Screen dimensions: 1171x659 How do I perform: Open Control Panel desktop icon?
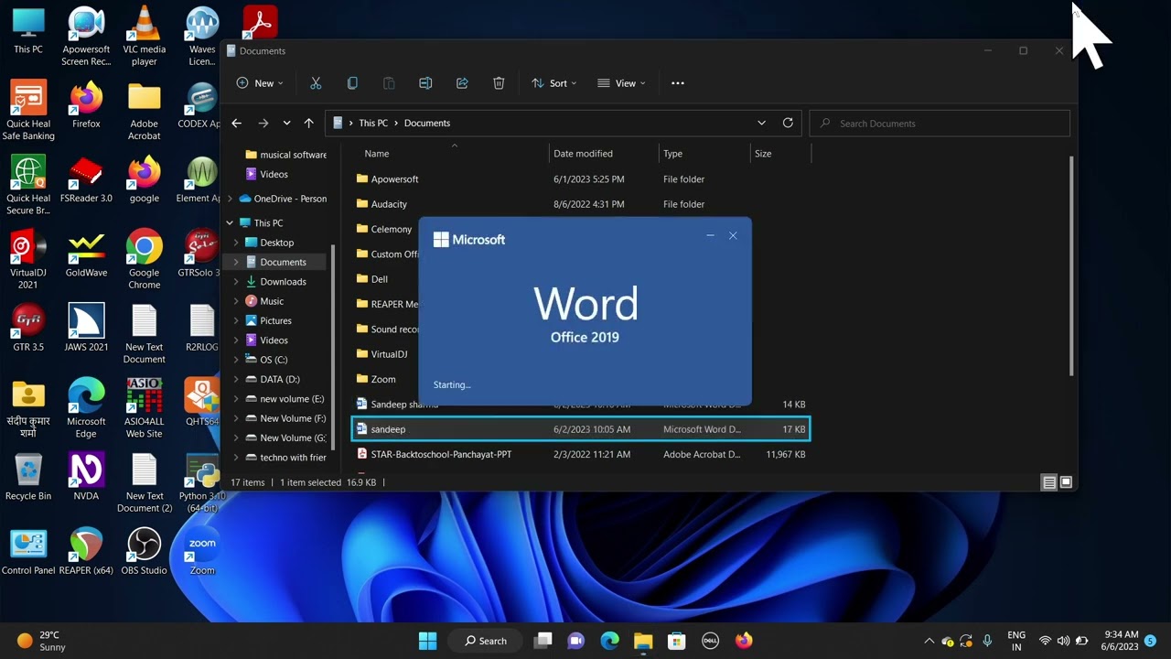click(x=28, y=551)
